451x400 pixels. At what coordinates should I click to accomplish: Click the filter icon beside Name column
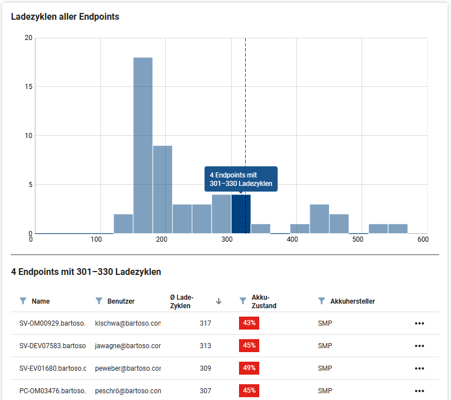(x=23, y=301)
